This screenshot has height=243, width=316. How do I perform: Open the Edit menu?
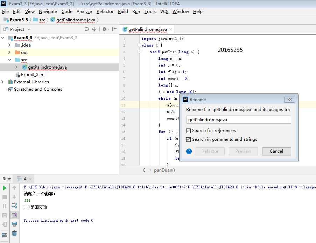[17, 12]
